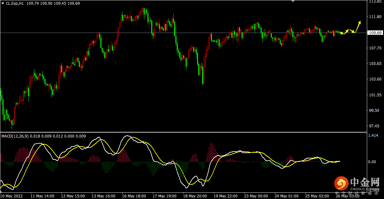Click the 99.50 price axis label
384x199 pixels.
coord(374,111)
